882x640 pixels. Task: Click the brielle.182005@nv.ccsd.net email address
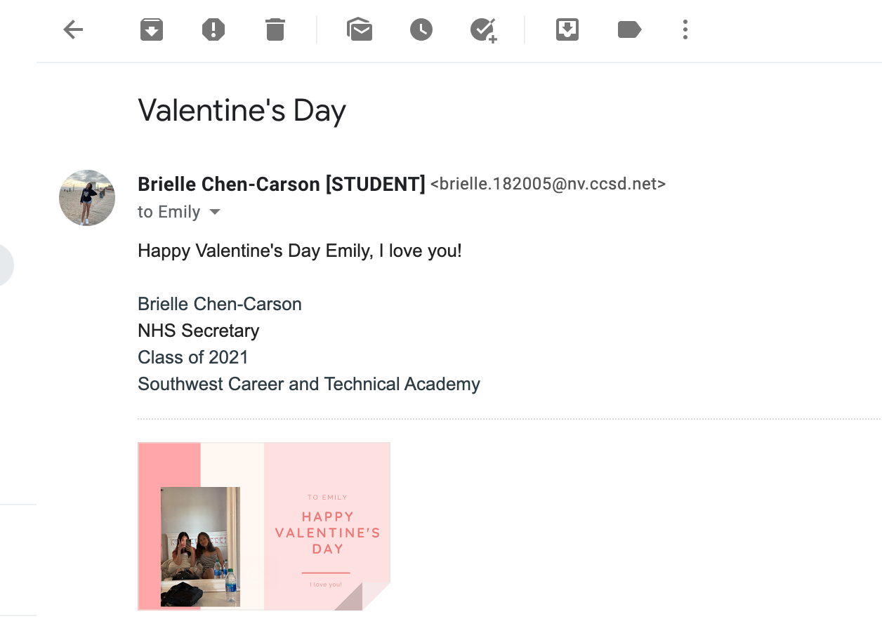click(548, 185)
